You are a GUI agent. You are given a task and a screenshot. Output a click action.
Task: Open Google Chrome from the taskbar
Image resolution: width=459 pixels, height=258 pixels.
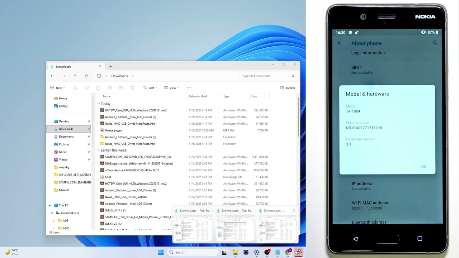288,252
